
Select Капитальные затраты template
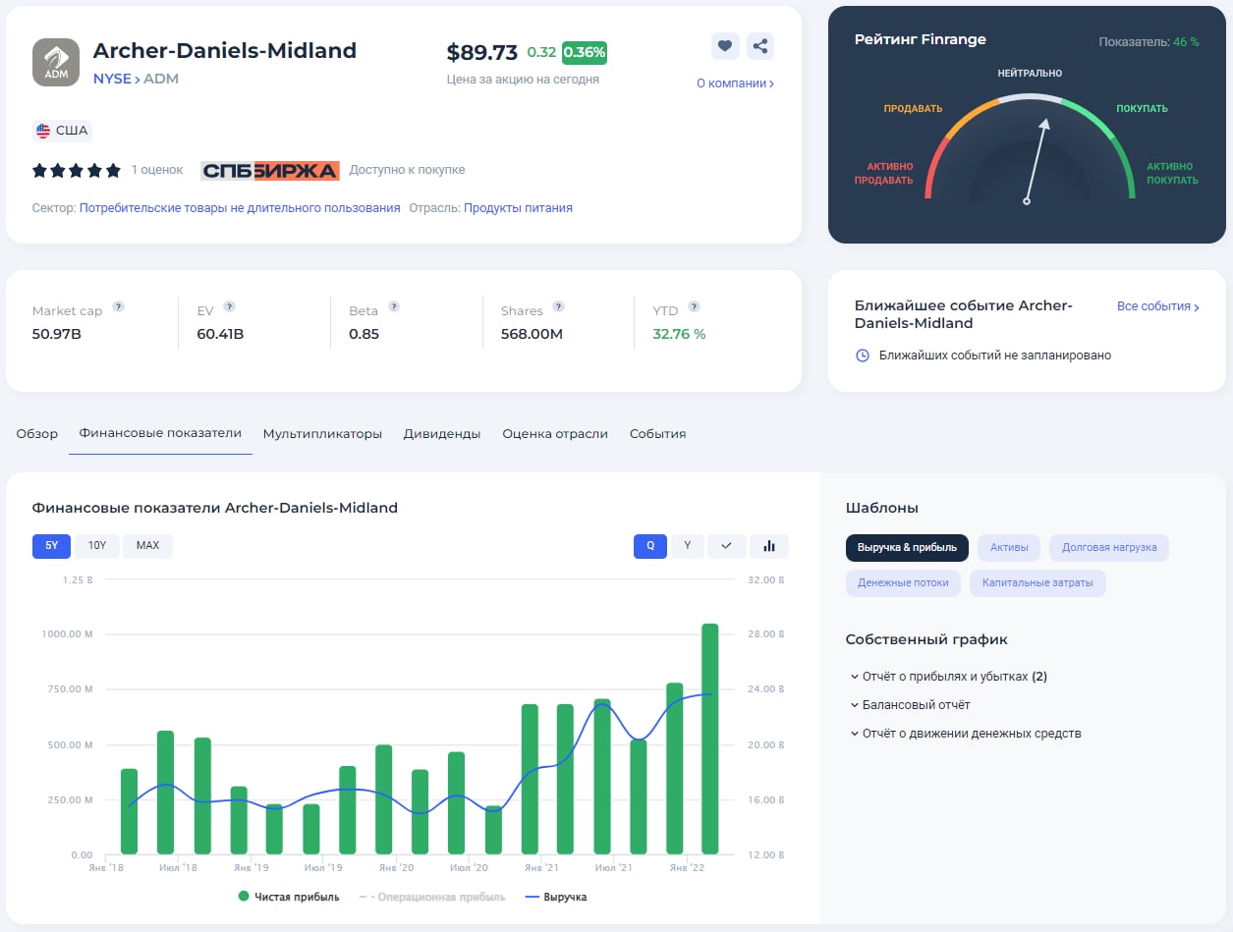(x=1037, y=582)
